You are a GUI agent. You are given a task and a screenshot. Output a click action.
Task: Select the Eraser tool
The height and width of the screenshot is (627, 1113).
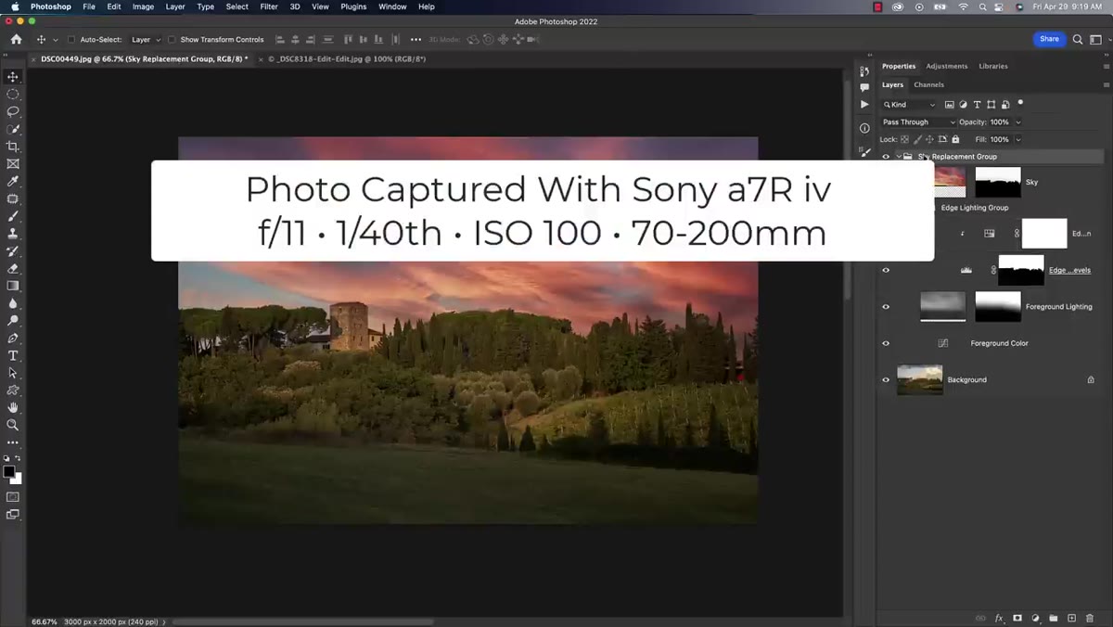click(13, 268)
